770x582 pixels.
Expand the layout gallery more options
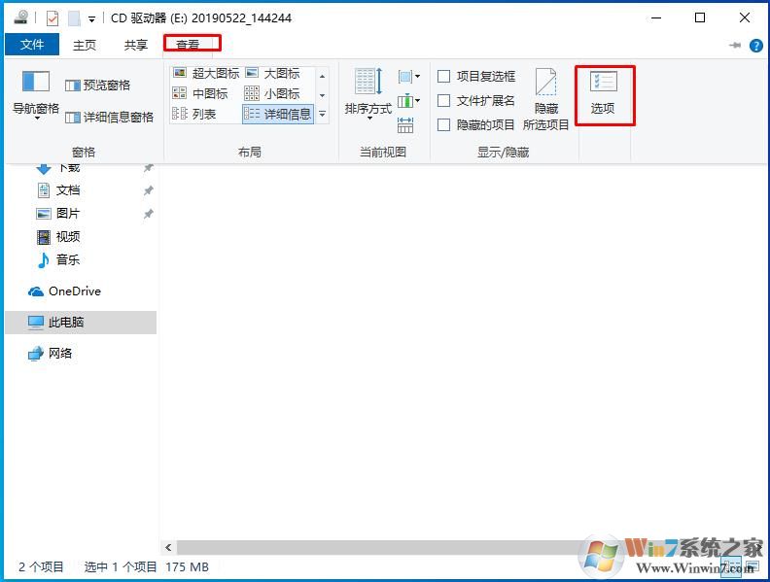322,114
